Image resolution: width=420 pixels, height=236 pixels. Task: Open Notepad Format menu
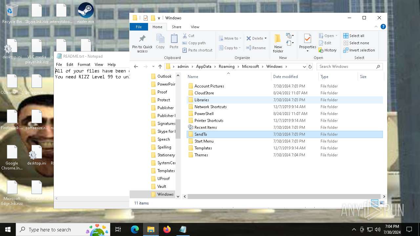tap(84, 65)
